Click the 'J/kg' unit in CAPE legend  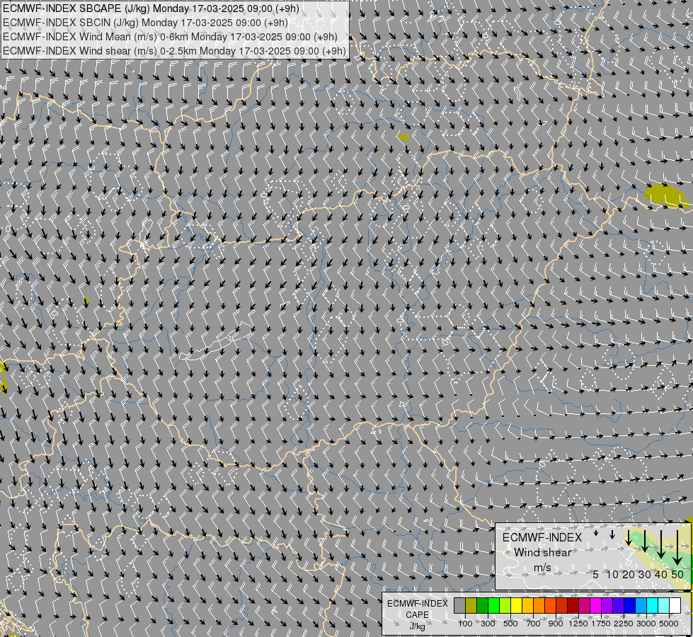pyautogui.click(x=417, y=626)
